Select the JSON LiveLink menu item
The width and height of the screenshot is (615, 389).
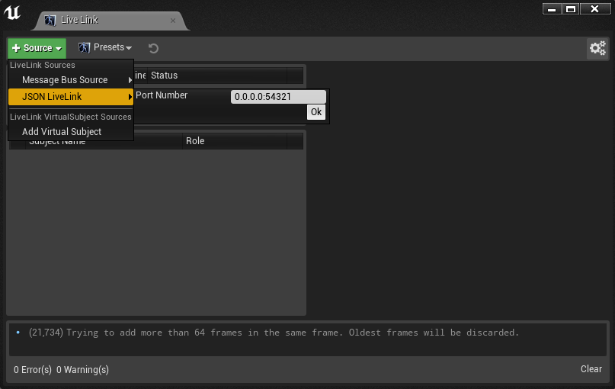[71, 97]
